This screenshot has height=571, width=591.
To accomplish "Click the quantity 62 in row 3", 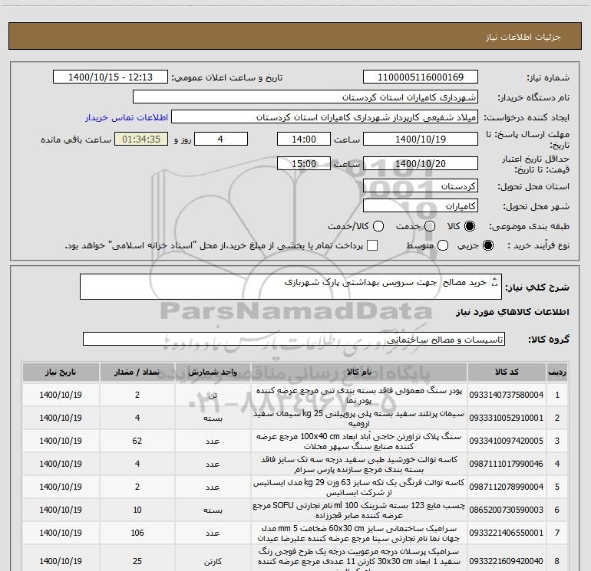I will tap(137, 441).
